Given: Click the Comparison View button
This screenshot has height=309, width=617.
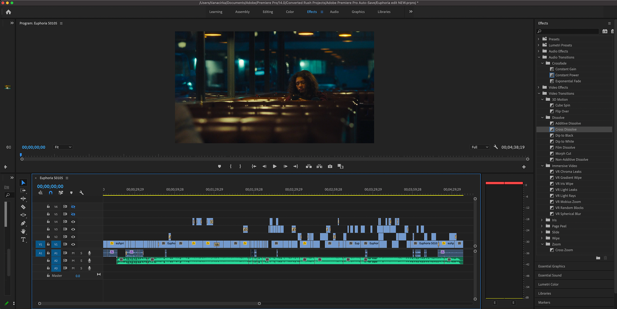Looking at the screenshot, I should [x=340, y=166].
